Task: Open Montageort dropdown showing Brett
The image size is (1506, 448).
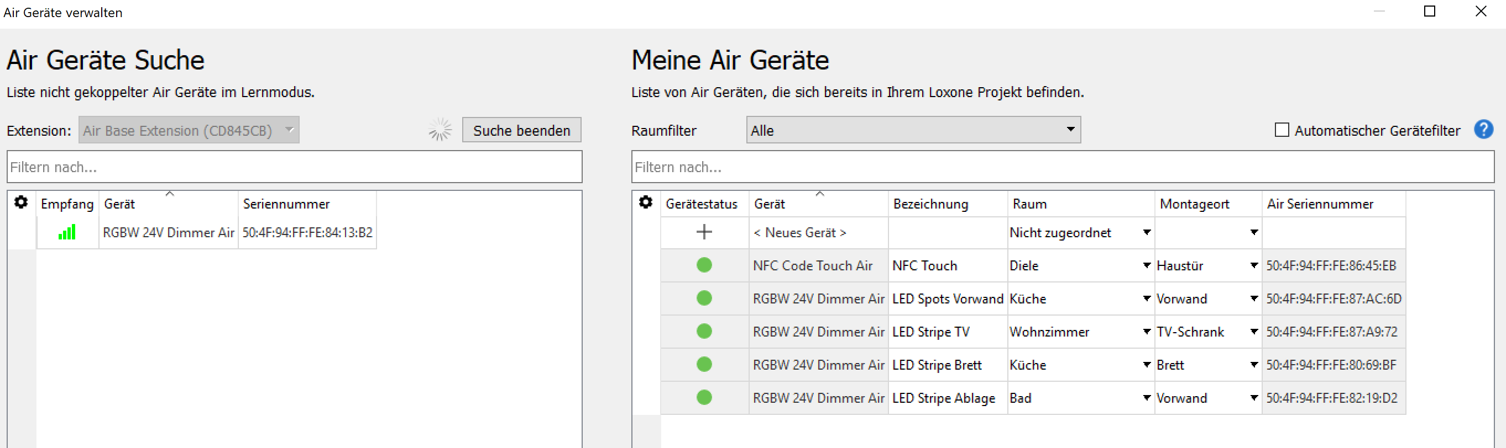Action: (1253, 365)
